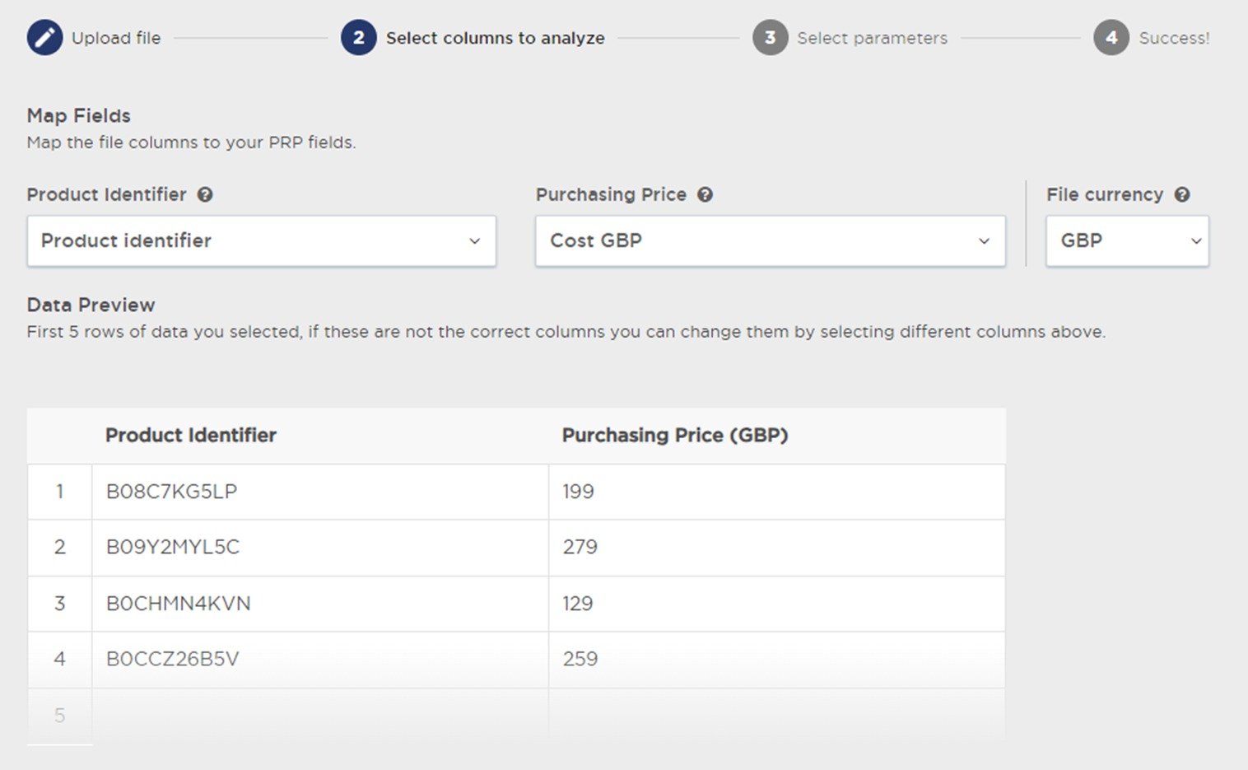
Task: Click the Product Identifier column header
Action: (x=191, y=436)
